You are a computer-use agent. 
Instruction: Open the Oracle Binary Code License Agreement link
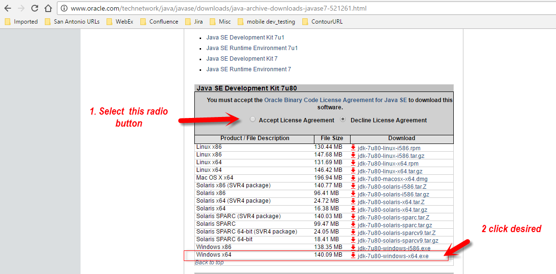point(336,100)
